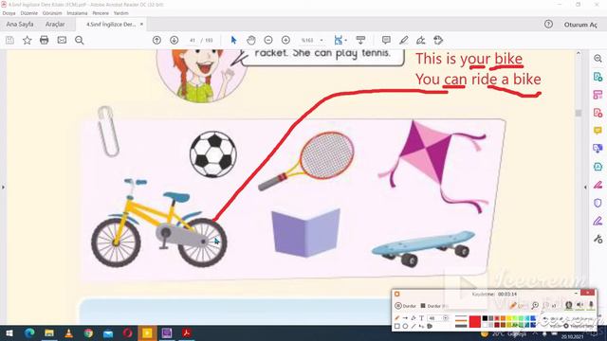
Task: Switch to the Ana Sayfa tab
Action: [x=20, y=24]
